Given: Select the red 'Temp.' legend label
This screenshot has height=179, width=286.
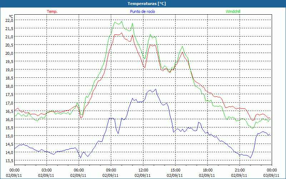Looking at the screenshot, I should 52,11.
